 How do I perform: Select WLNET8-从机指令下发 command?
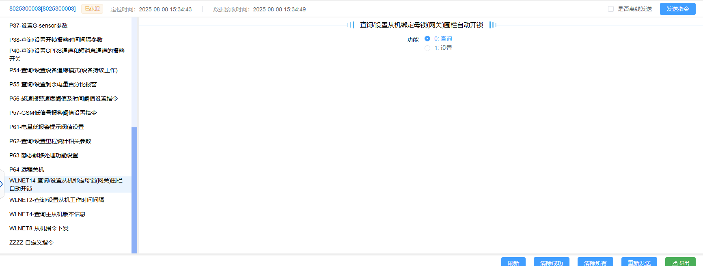[39, 228]
